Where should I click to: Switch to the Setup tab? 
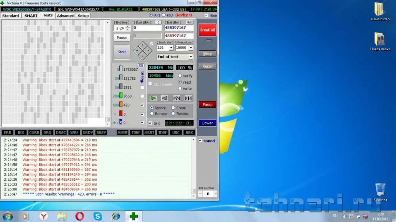tap(83, 16)
